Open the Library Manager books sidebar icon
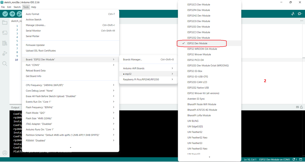The width and height of the screenshot is (305, 162). click(x=5, y=43)
